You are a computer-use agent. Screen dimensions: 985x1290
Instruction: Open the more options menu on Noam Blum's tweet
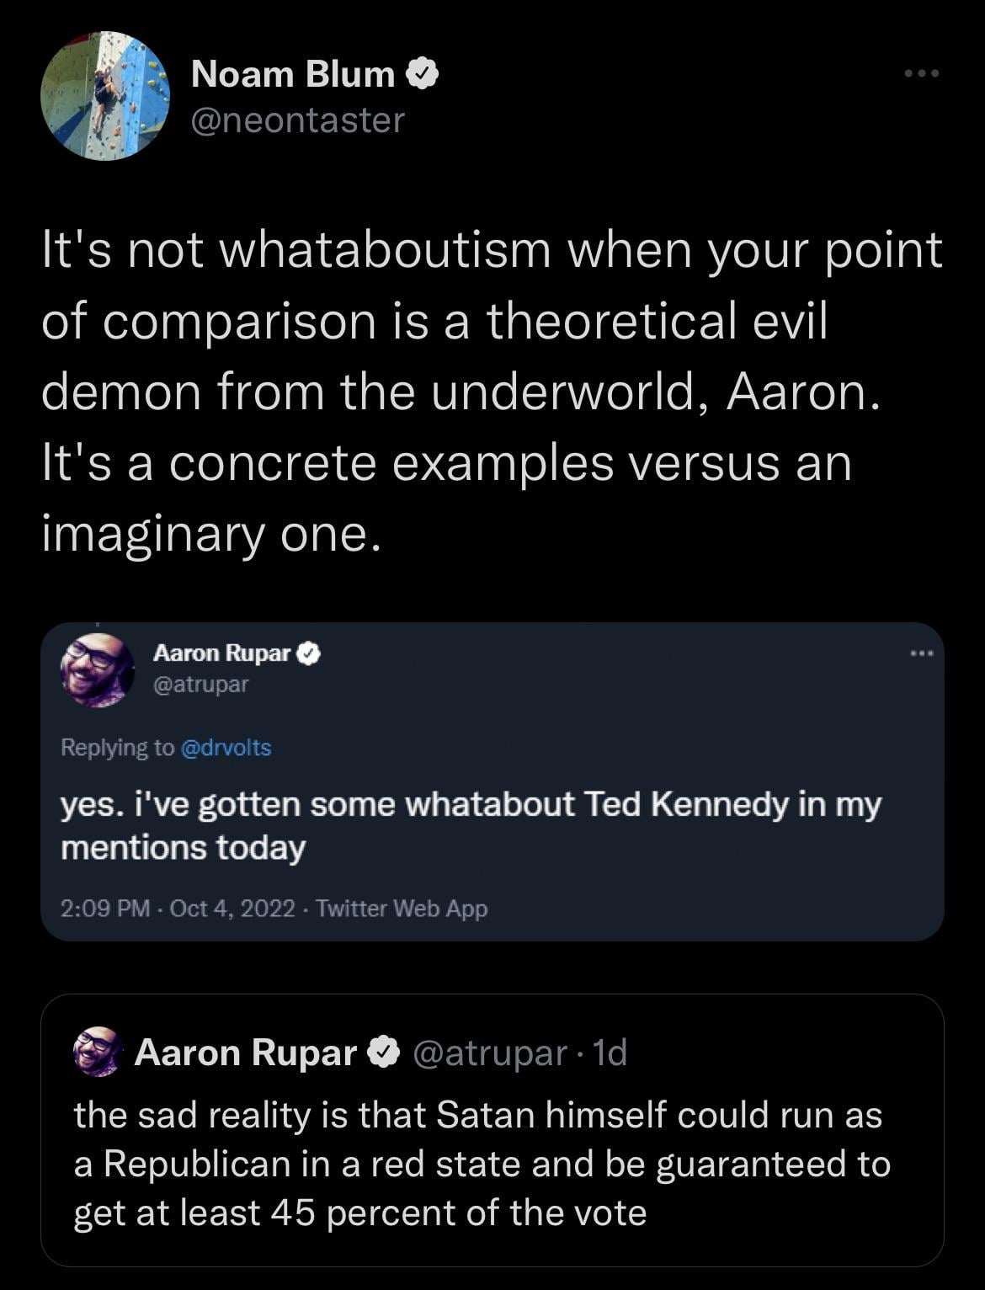(921, 74)
